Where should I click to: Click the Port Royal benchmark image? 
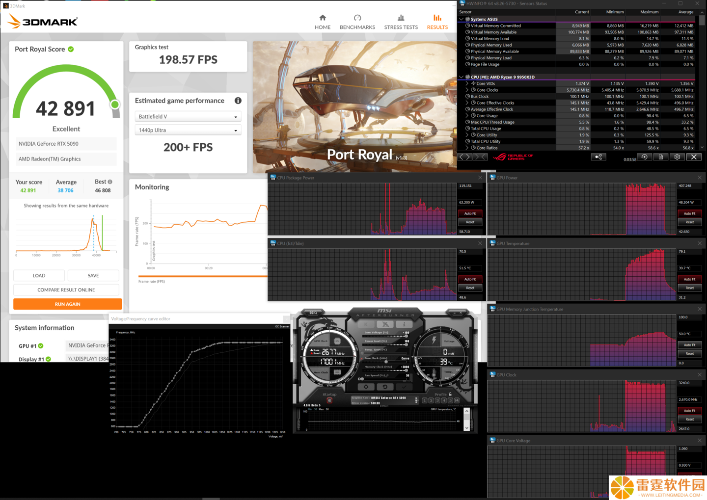point(354,106)
